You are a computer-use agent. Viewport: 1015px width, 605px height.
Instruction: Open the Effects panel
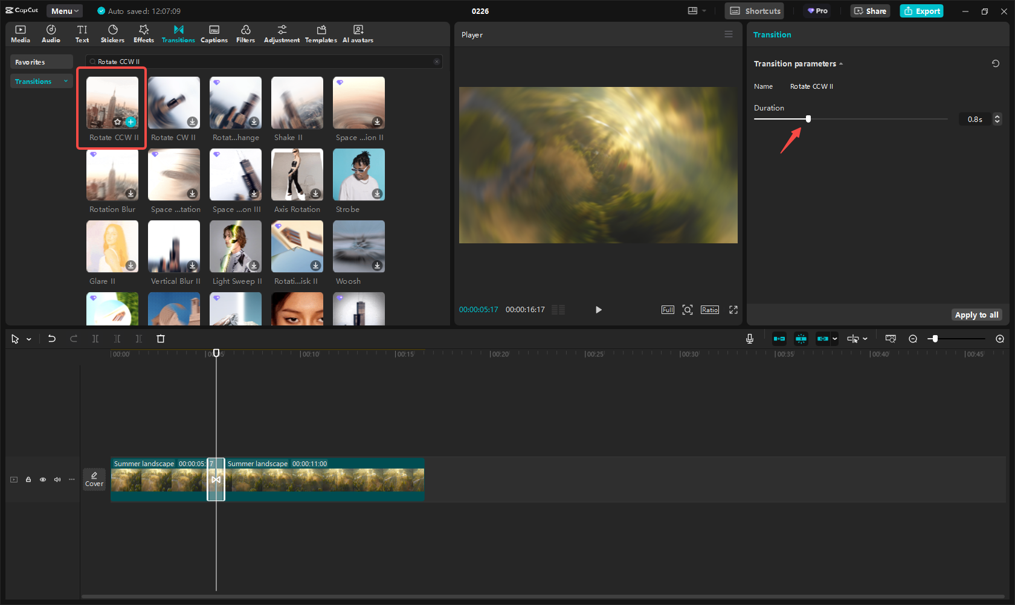click(x=144, y=34)
